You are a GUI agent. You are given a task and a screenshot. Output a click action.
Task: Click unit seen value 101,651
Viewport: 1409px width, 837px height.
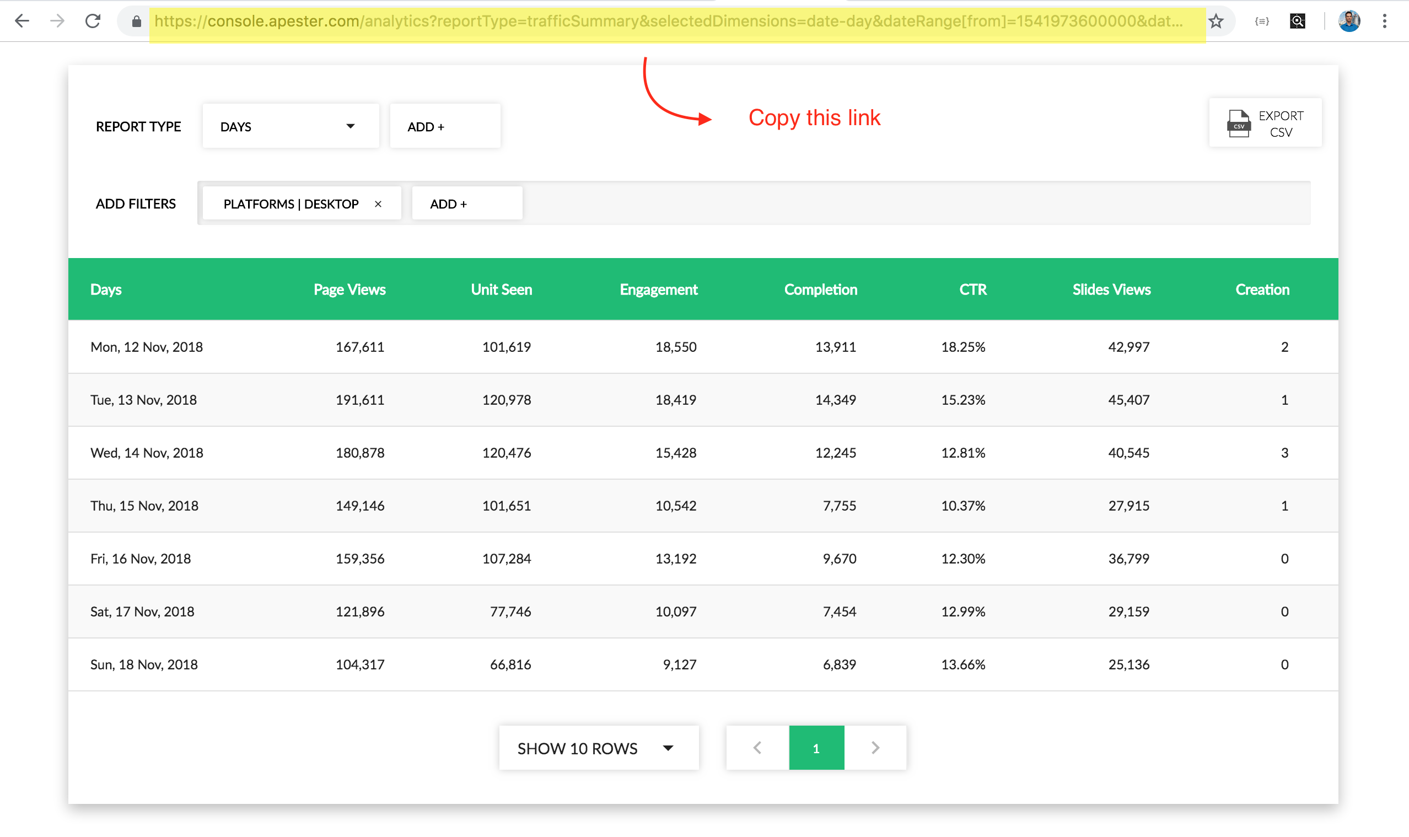point(507,506)
